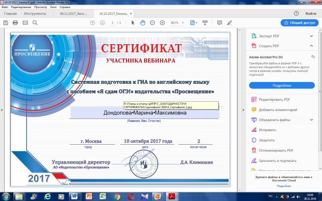The width and height of the screenshot is (322, 201).
Task: Select the arrow selection tool
Action: tap(133, 23)
